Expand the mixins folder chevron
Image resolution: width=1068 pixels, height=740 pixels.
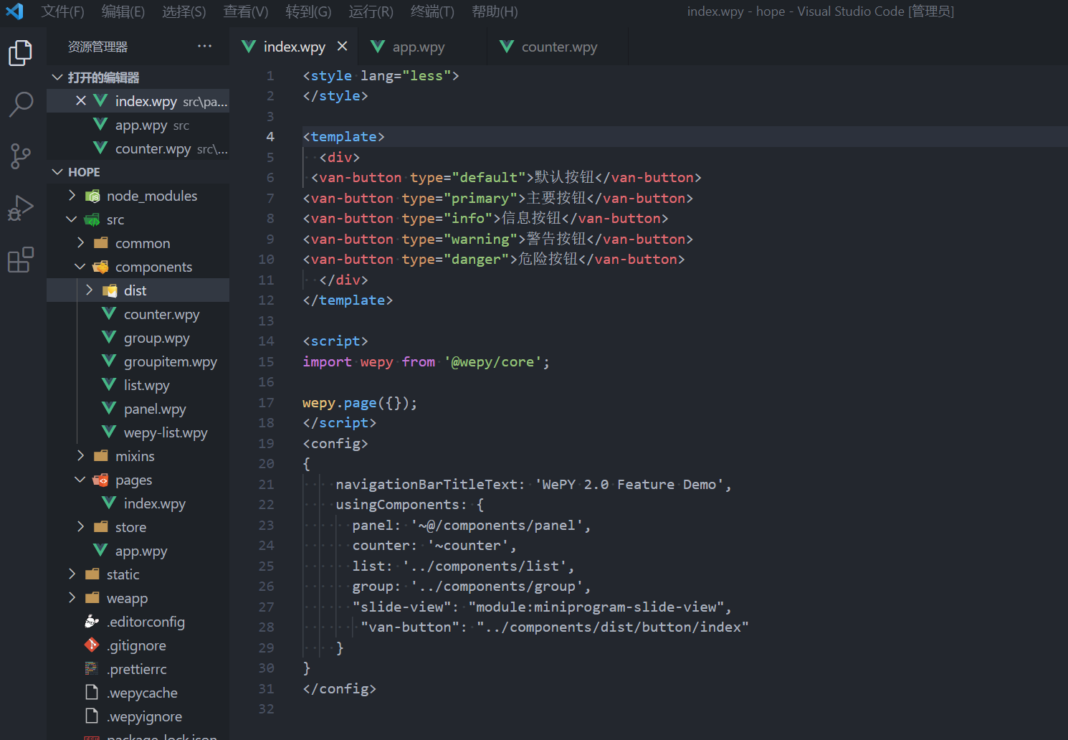coord(80,456)
